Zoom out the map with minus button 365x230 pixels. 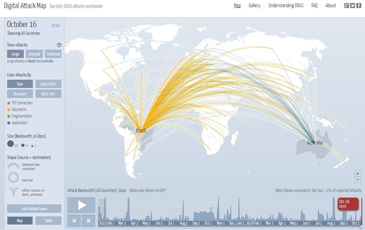tap(357, 180)
